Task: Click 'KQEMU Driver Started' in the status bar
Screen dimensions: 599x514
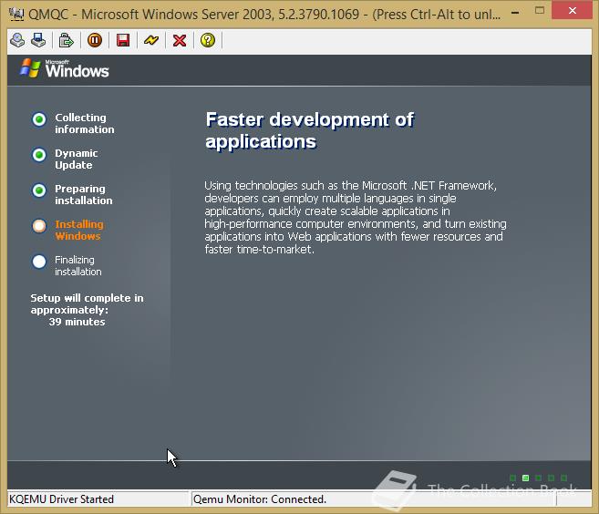Action: tap(61, 499)
